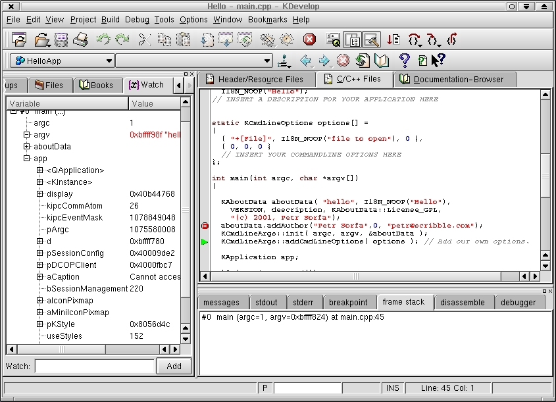Click the red Stop button icon

[309, 39]
